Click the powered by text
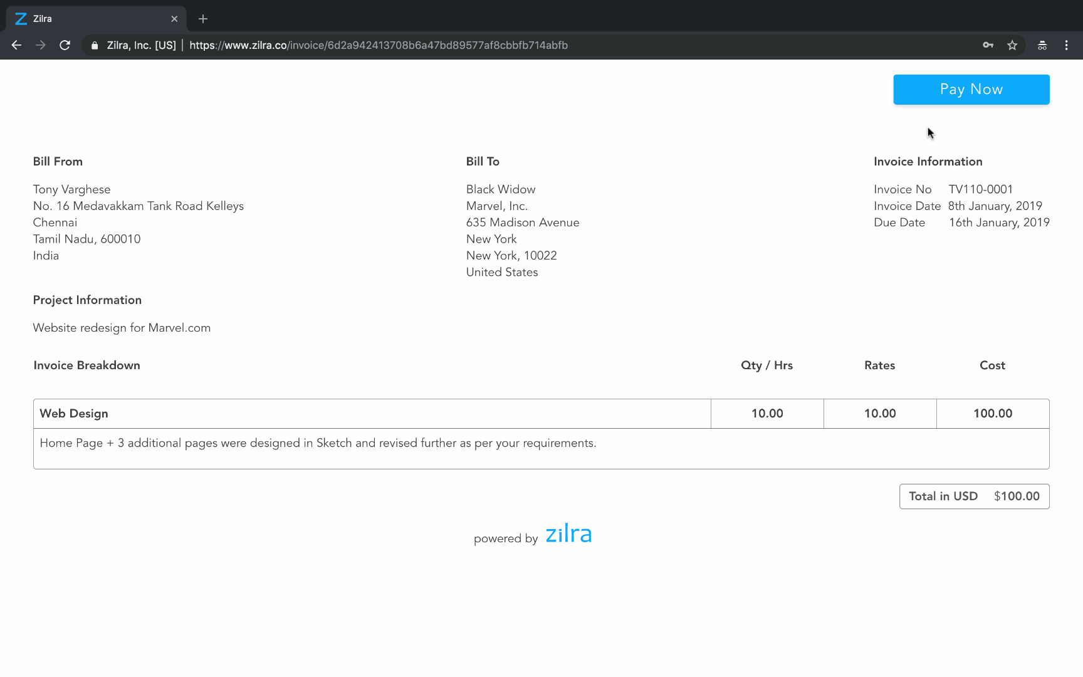Screen dimensions: 1083x677 (506, 538)
